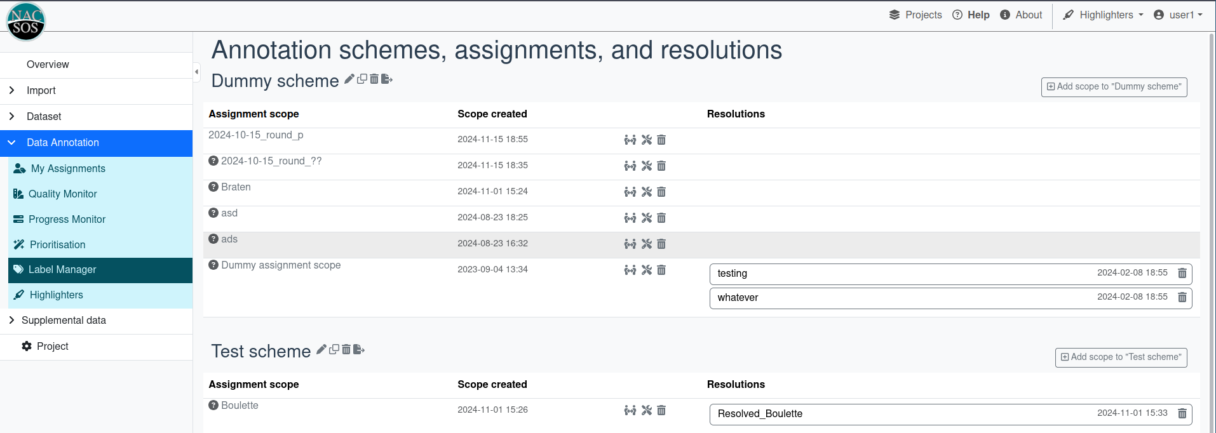Delete the testing resolution
Screen dimensions: 1216x433
(1182, 273)
